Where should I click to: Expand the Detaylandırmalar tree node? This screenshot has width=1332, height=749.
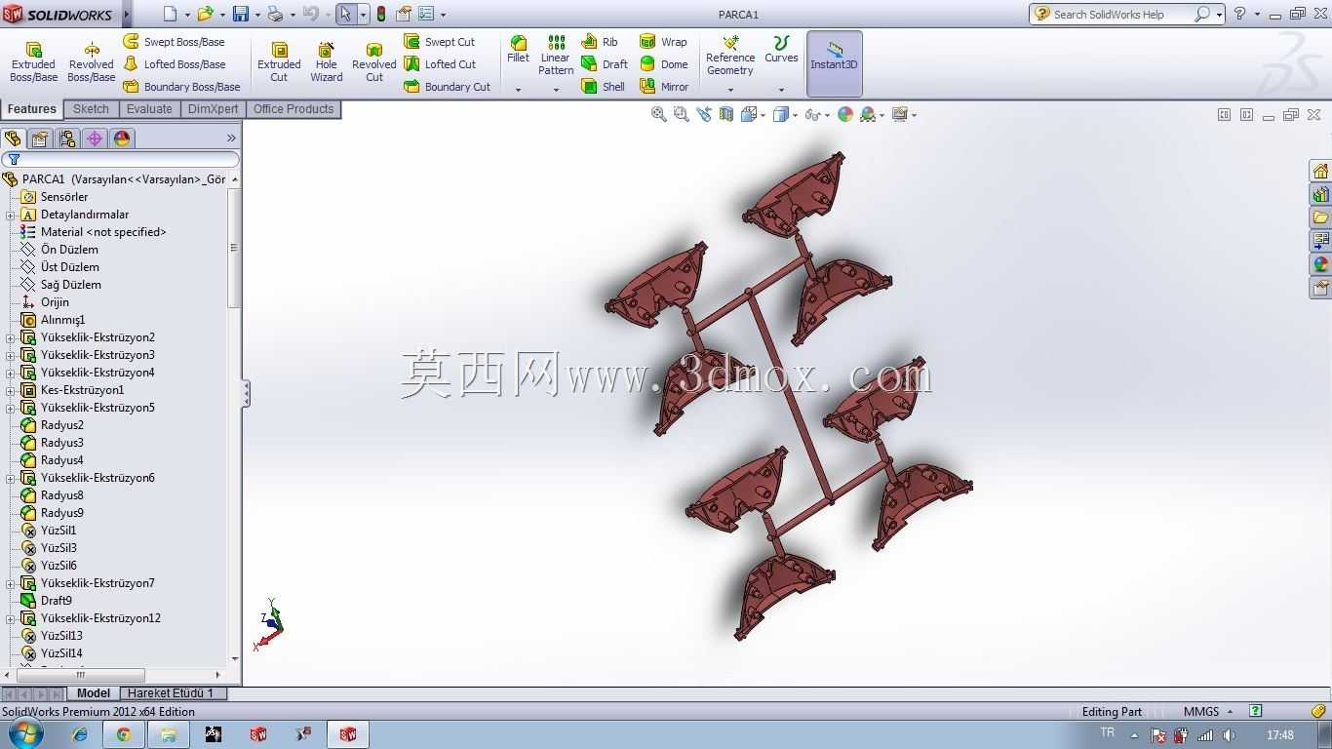tap(11, 215)
